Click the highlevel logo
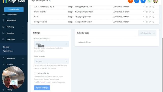 click(14, 1)
